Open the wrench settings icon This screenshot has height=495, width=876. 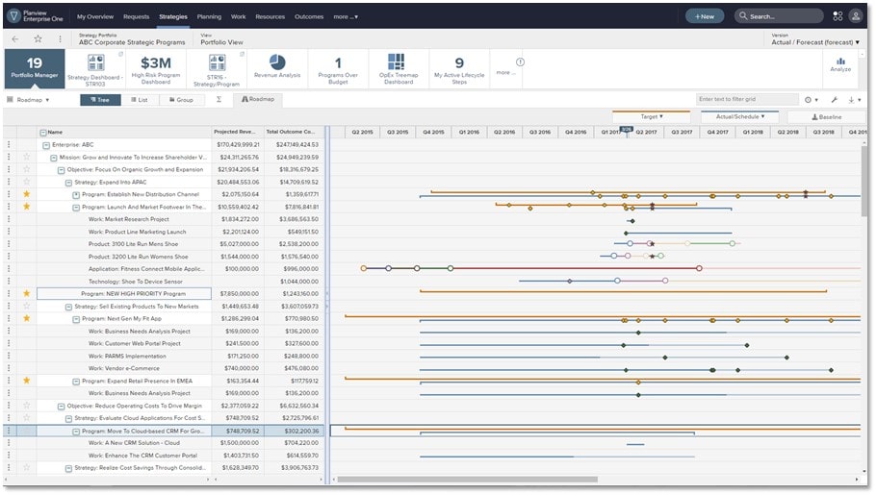pos(834,100)
